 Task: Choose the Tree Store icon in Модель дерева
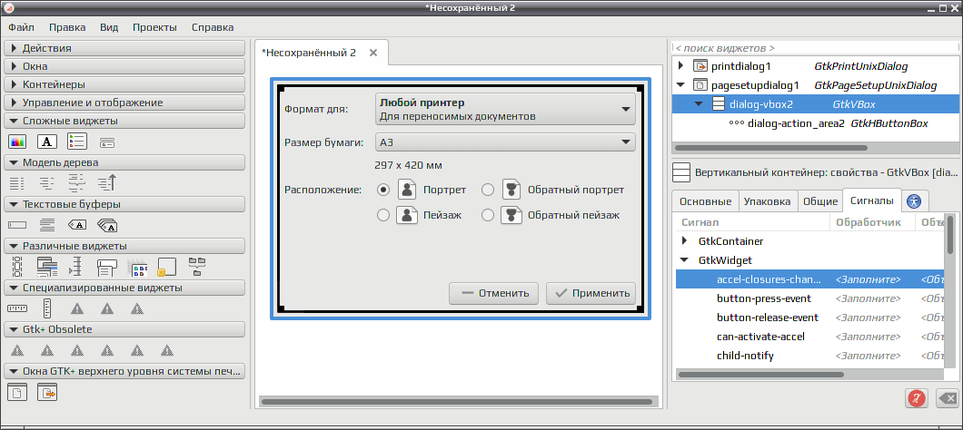pos(47,183)
